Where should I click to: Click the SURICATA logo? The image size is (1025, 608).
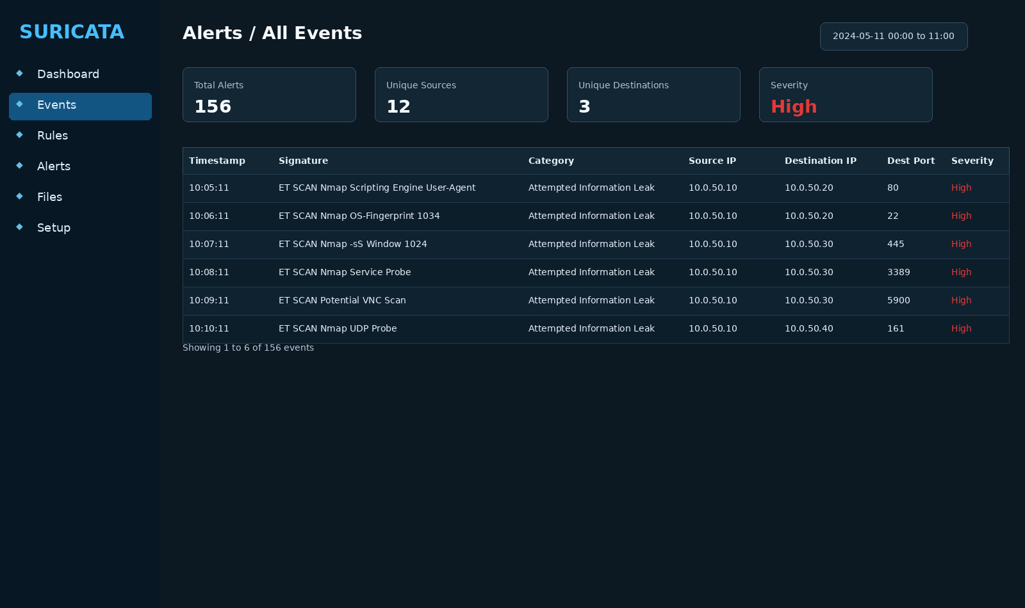[x=72, y=32]
